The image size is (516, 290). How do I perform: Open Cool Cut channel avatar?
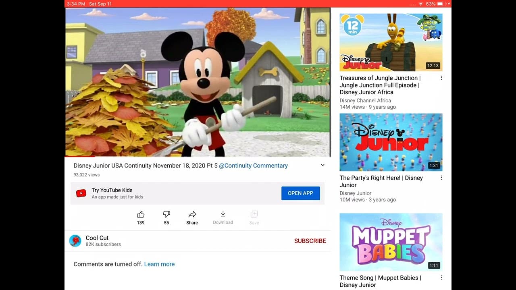pyautogui.click(x=75, y=241)
